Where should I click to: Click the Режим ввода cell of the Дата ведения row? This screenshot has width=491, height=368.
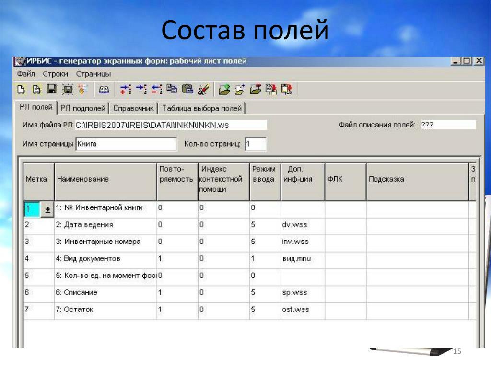pyautogui.click(x=265, y=226)
